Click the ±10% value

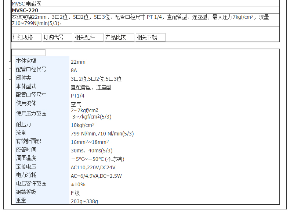78,184
